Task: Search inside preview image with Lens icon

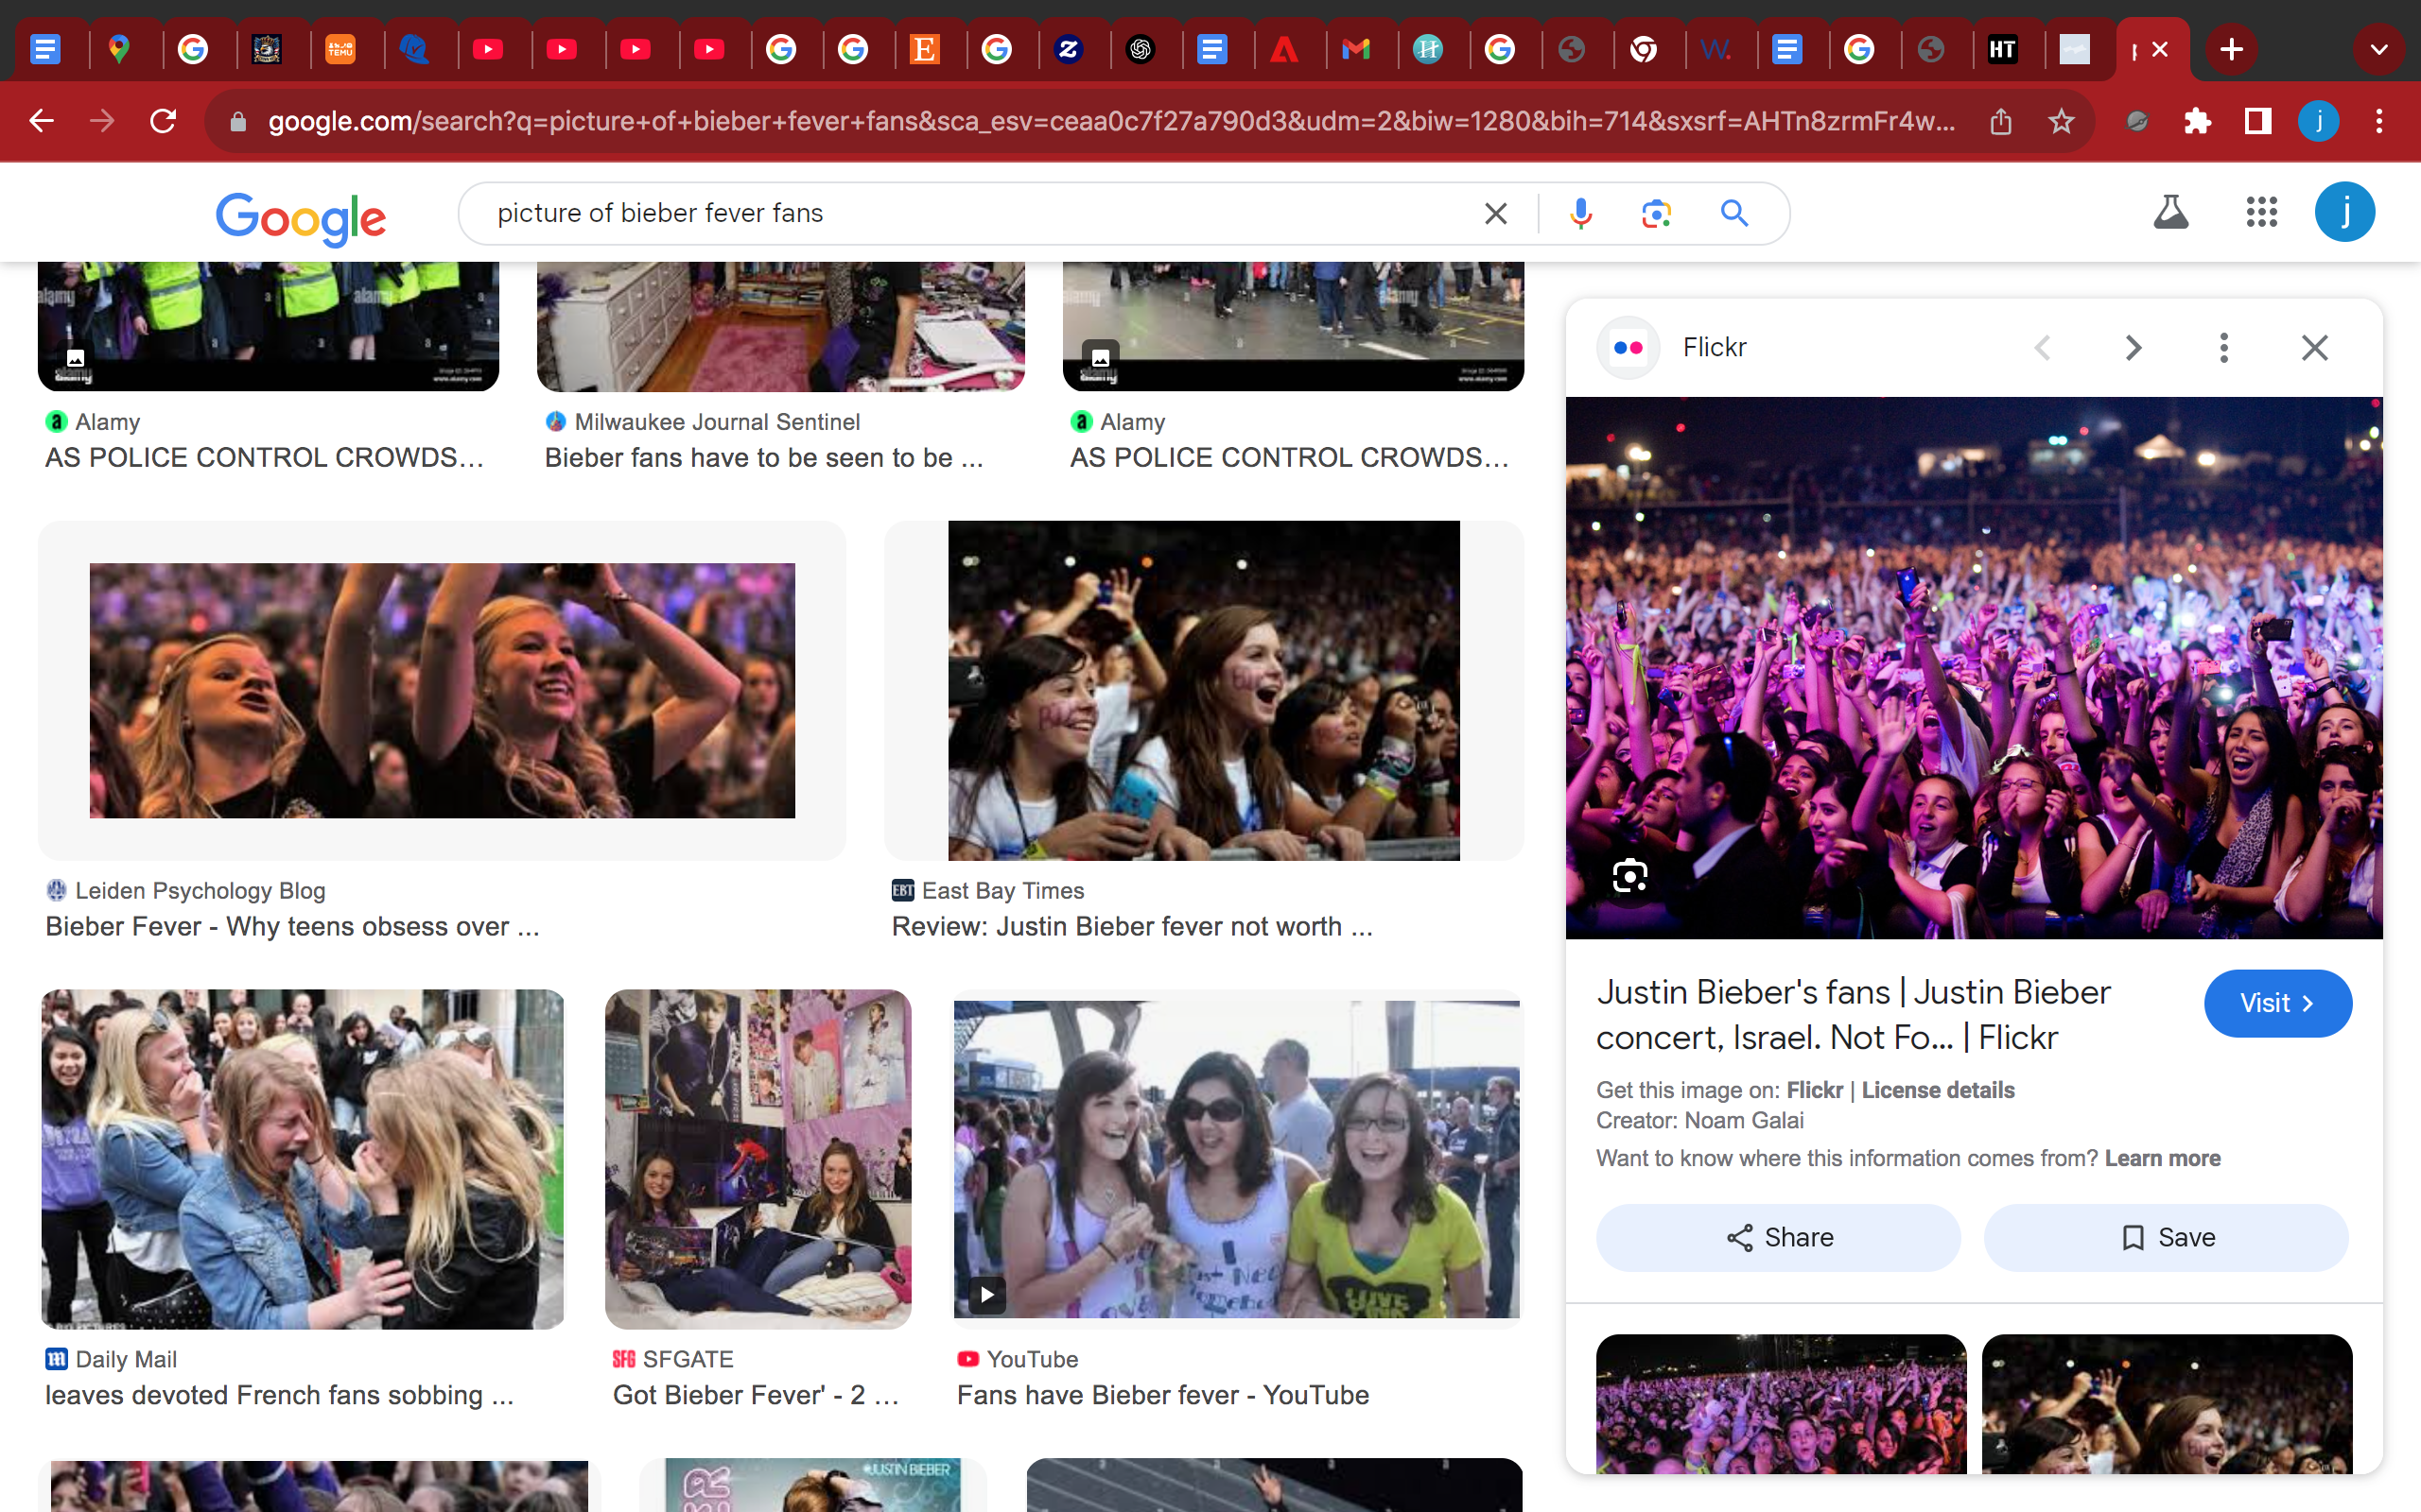Action: coord(1629,876)
